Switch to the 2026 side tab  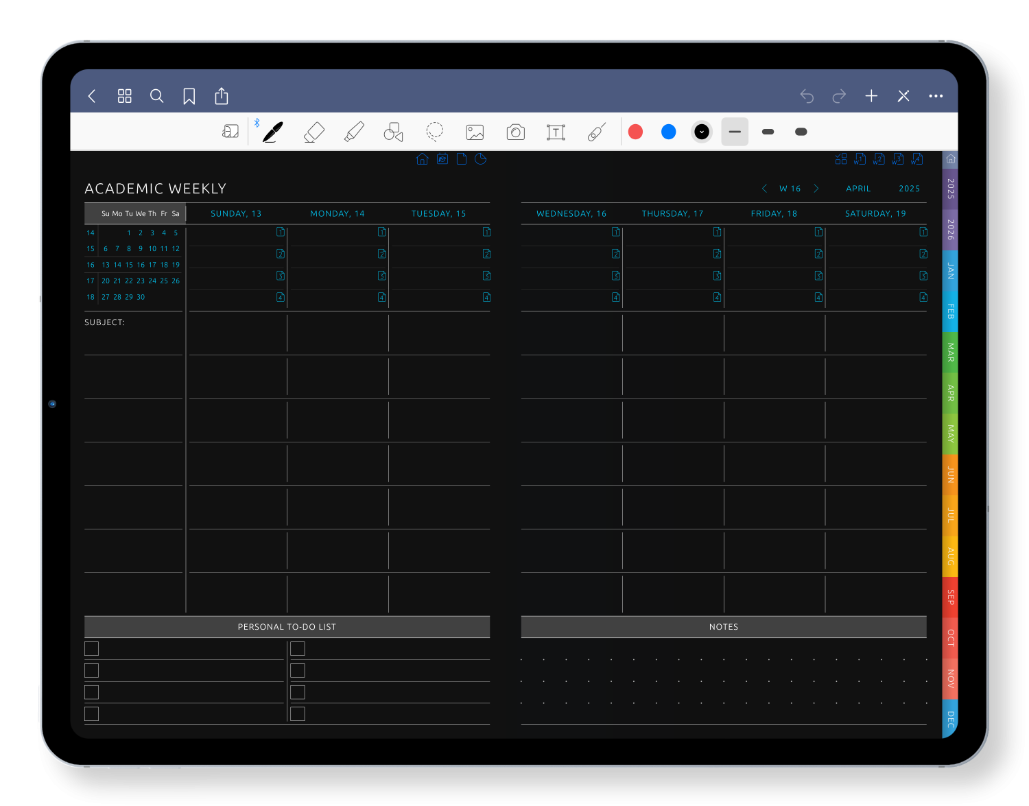(950, 229)
